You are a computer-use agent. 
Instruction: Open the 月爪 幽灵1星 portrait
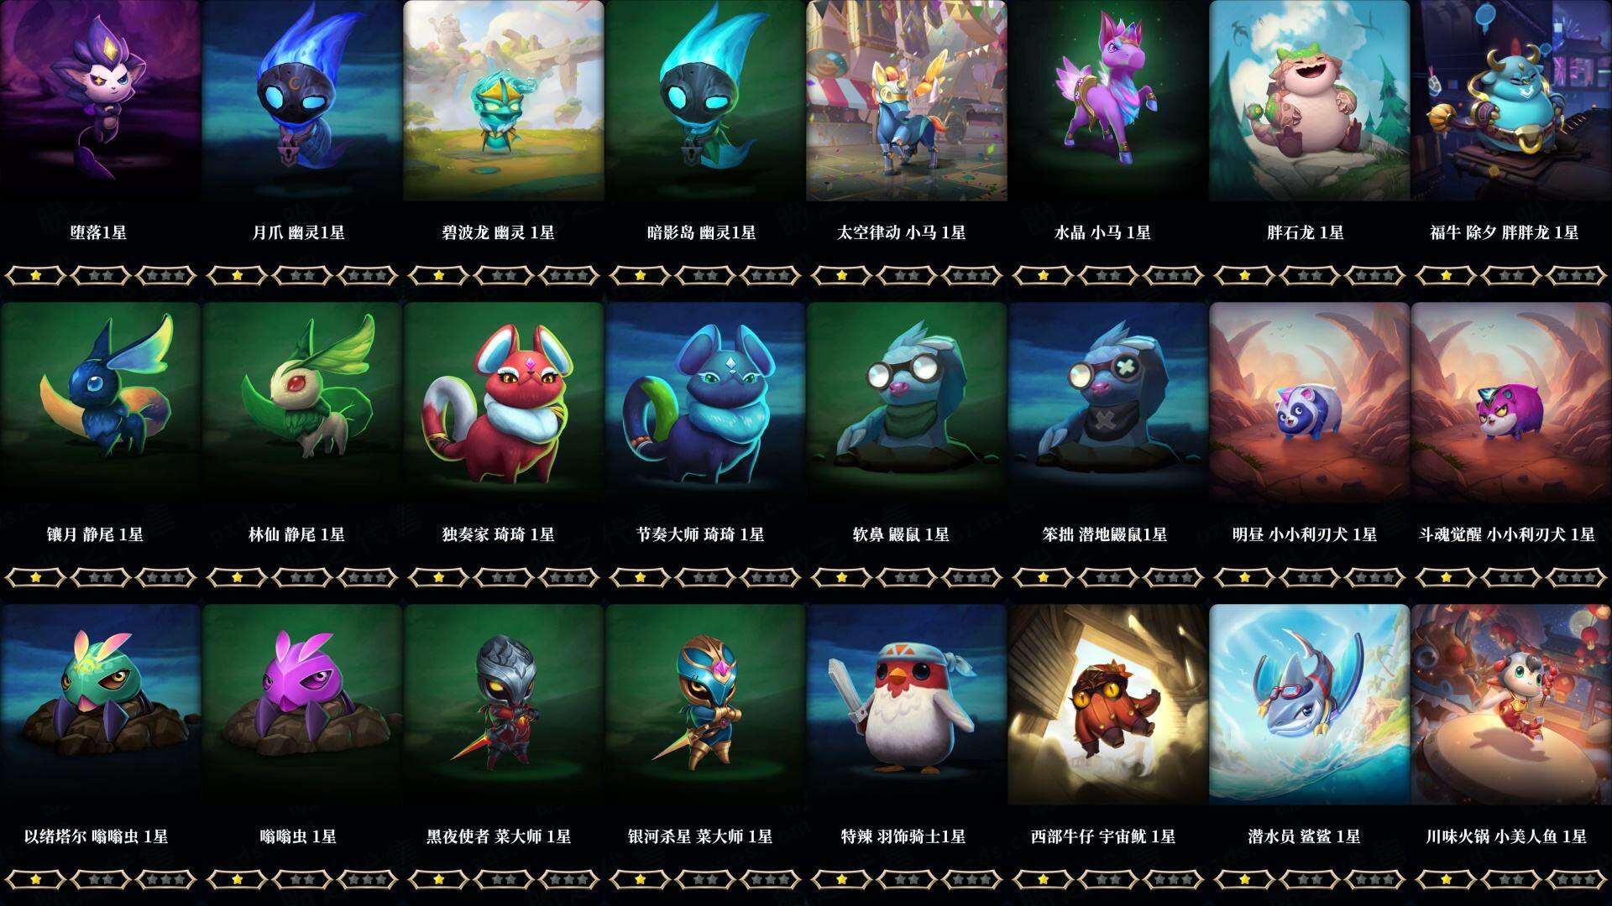301,101
